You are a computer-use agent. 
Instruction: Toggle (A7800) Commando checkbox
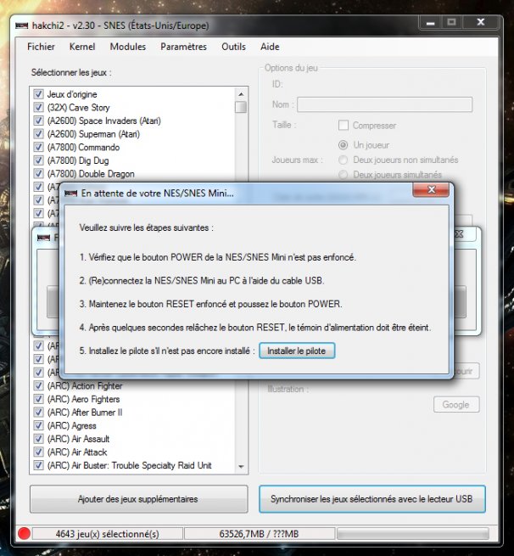tap(38, 147)
